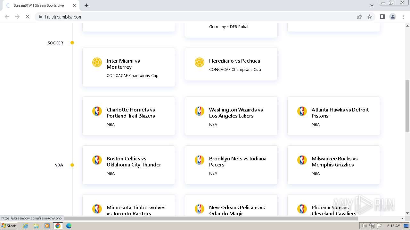The width and height of the screenshot is (410, 230).
Task: Open Herediano vs Pachuca match link
Action: point(231,64)
